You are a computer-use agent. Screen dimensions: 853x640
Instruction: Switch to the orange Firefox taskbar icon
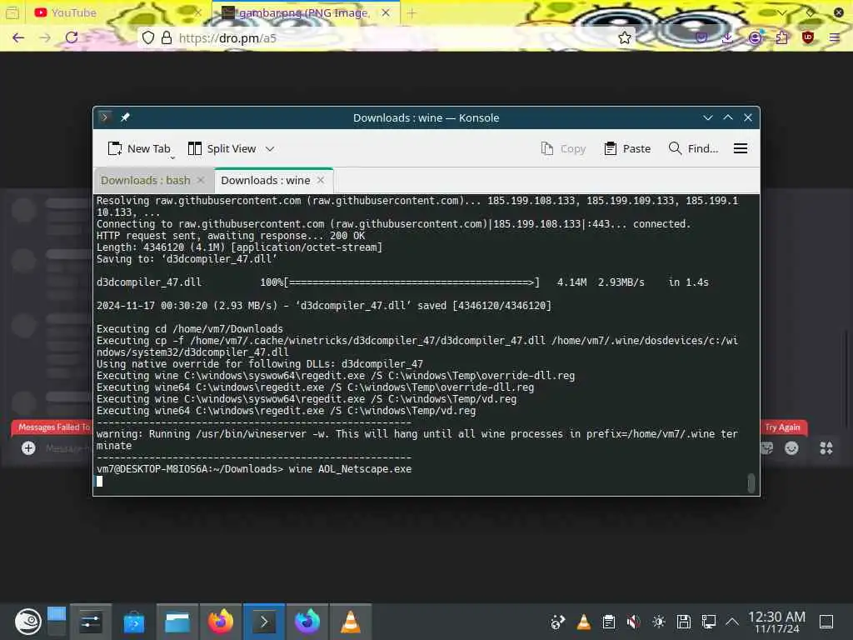pyautogui.click(x=220, y=622)
